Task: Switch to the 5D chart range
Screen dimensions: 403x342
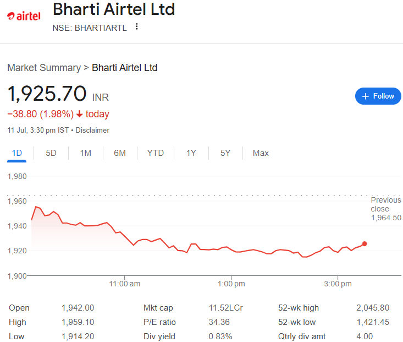Action: point(51,153)
